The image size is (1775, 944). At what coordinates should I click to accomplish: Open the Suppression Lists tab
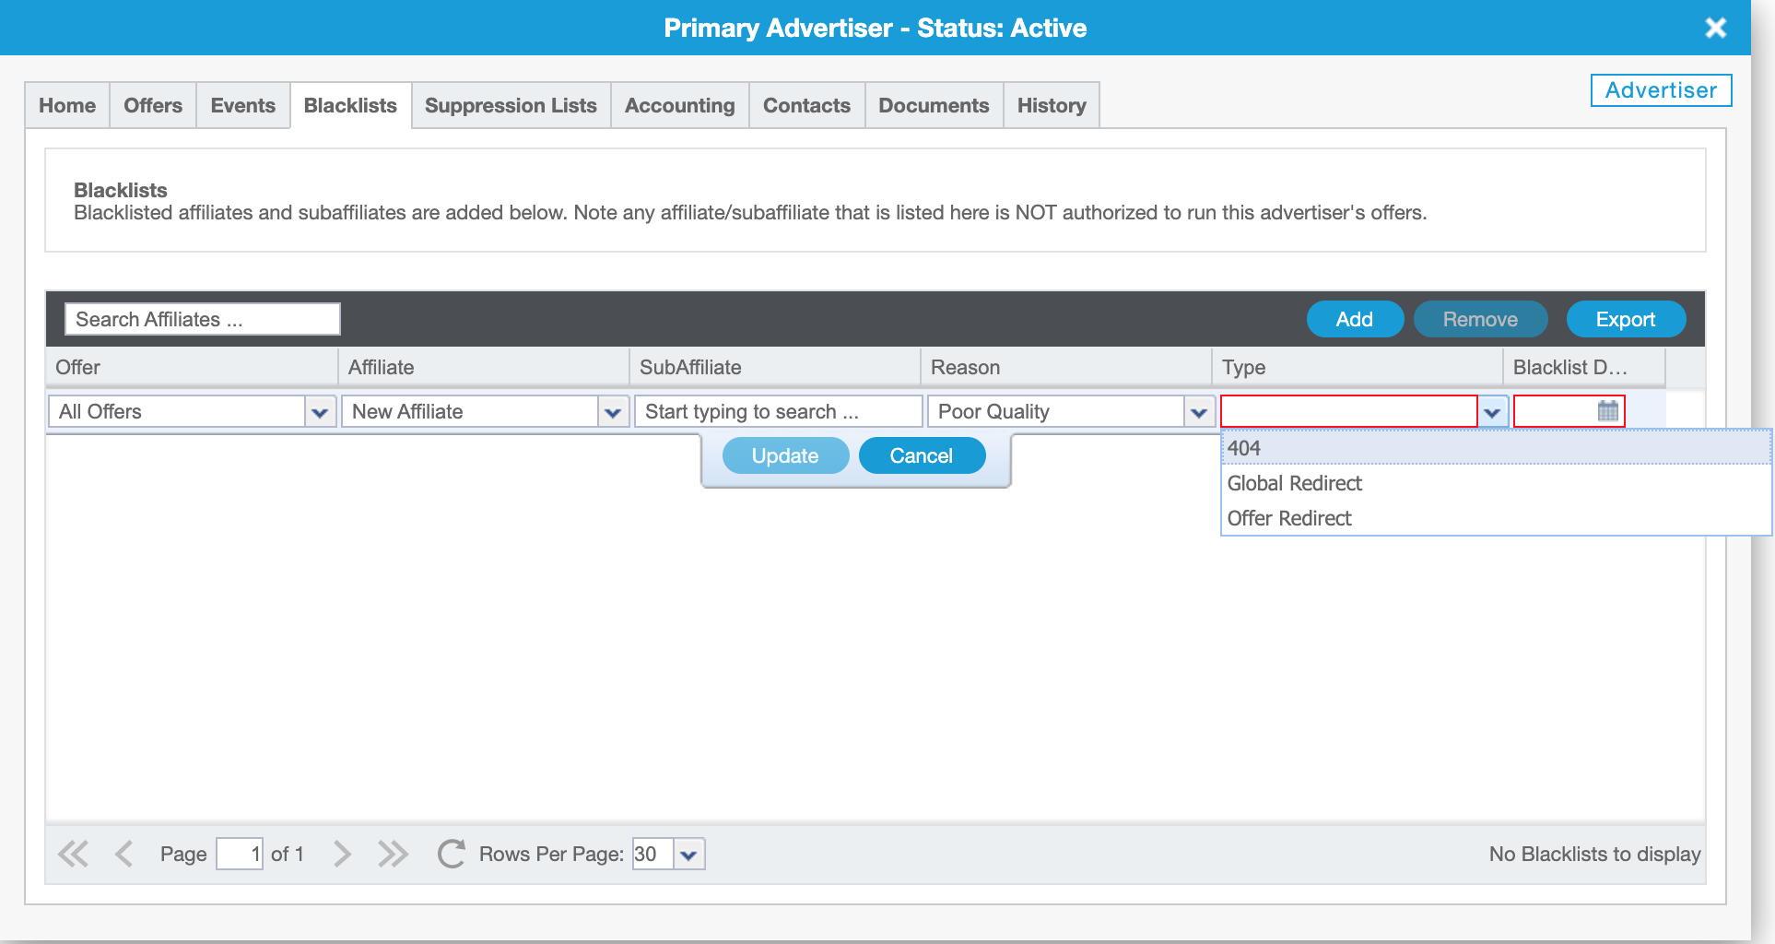tap(511, 106)
